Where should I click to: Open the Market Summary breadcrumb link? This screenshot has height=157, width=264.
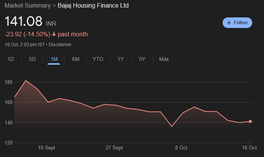tap(28, 6)
